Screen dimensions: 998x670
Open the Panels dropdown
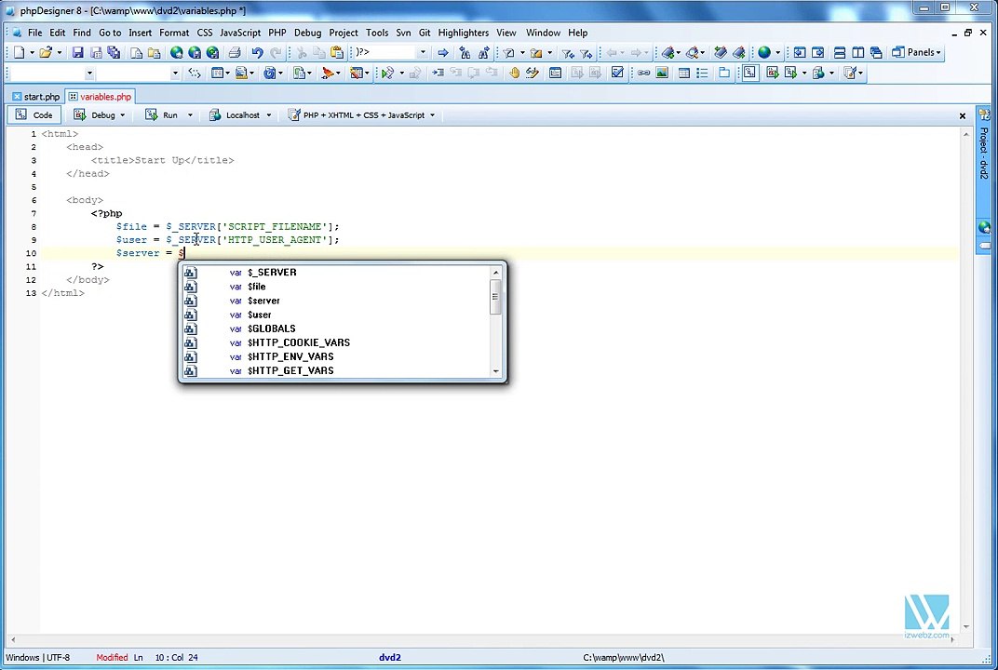(916, 52)
